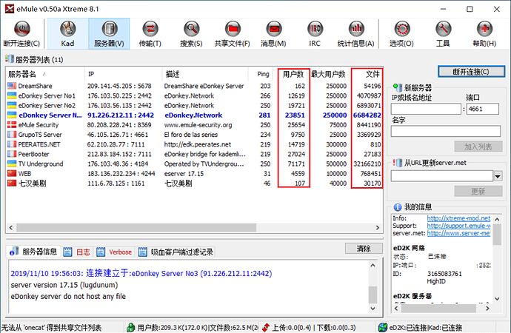Switch to the Verbose tab
The image size is (511, 333).
(114, 252)
